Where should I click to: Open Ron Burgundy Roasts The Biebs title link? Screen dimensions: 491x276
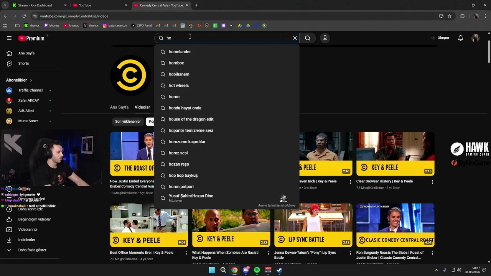coord(390,255)
